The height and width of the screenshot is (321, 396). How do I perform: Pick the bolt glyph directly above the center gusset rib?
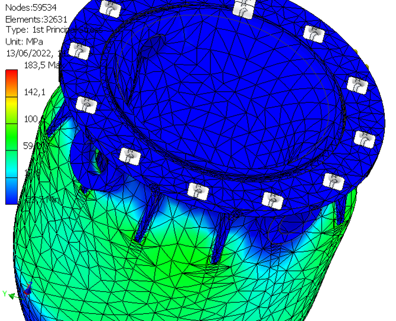pos(197,191)
